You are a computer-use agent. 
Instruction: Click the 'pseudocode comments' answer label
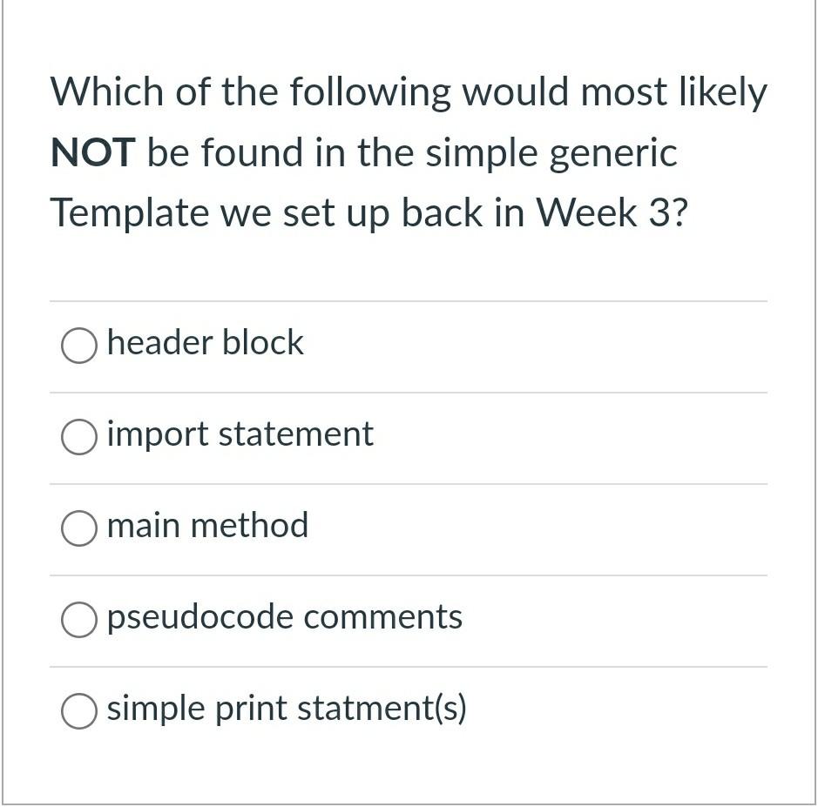[x=284, y=617]
